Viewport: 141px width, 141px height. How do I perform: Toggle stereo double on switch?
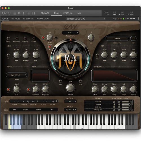point(50,47)
